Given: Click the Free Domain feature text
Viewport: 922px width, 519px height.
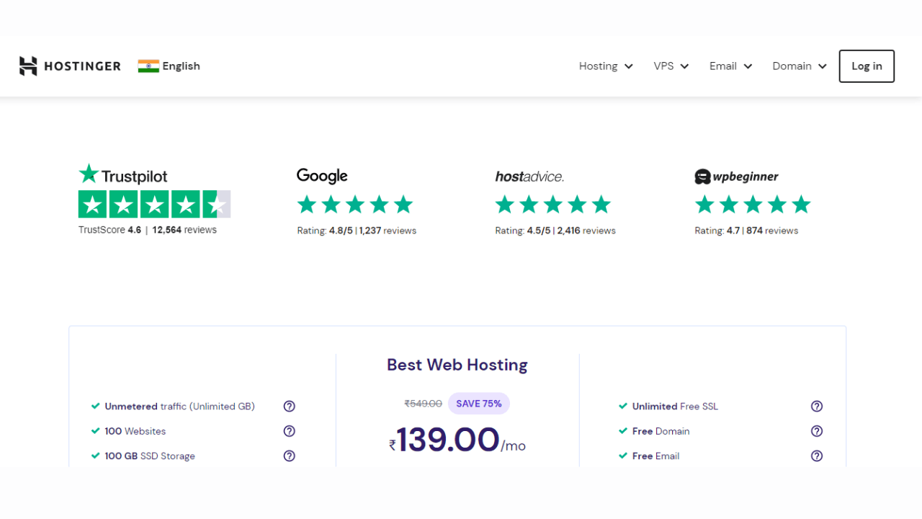Looking at the screenshot, I should pyautogui.click(x=661, y=431).
